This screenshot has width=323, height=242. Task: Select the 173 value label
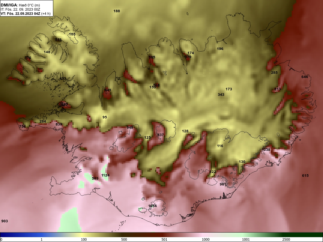[x=229, y=89]
